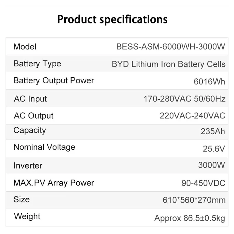Click the Model row label
The image size is (234, 234).
25,47
